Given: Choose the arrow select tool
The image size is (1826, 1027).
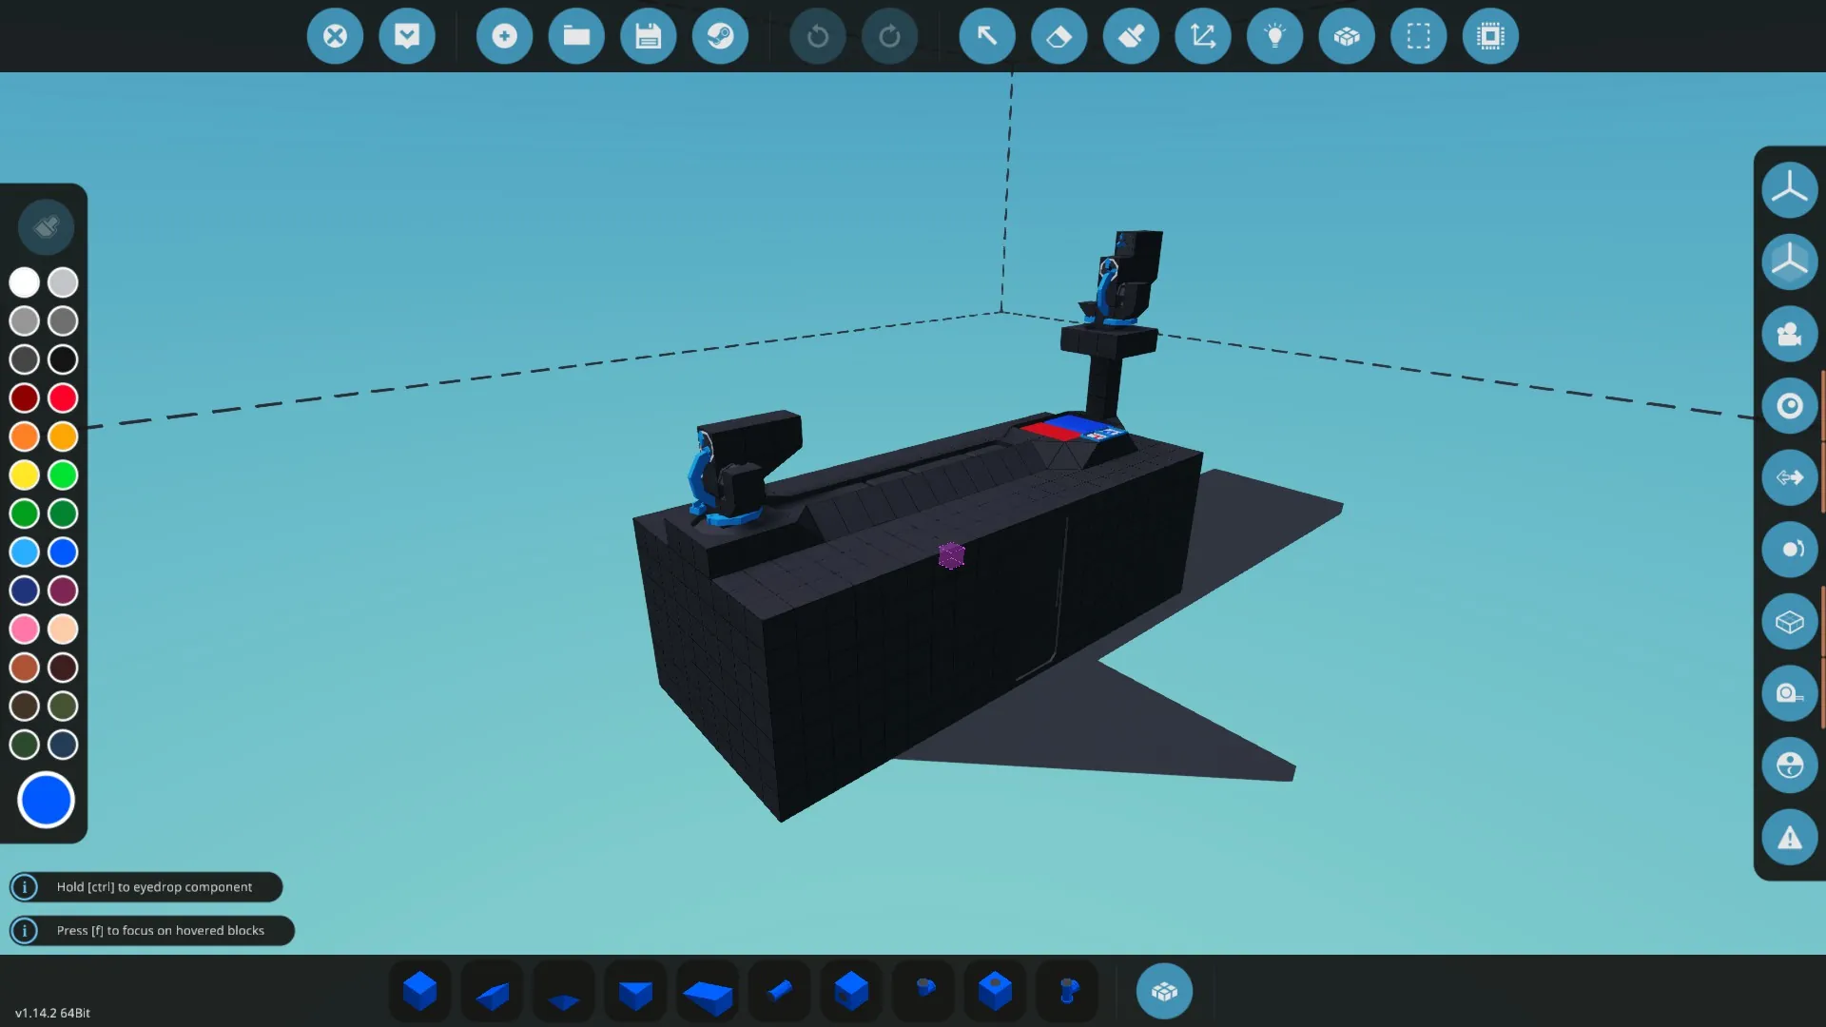Looking at the screenshot, I should click(x=987, y=36).
